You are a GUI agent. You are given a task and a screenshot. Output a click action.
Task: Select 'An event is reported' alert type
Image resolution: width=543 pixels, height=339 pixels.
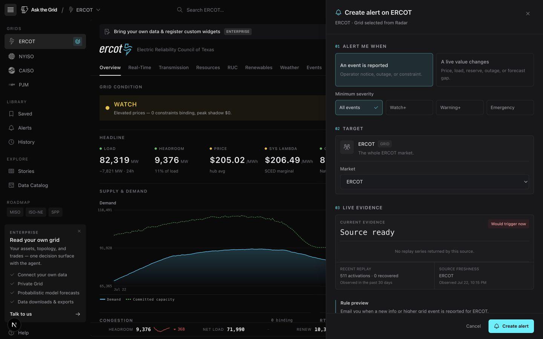(384, 70)
